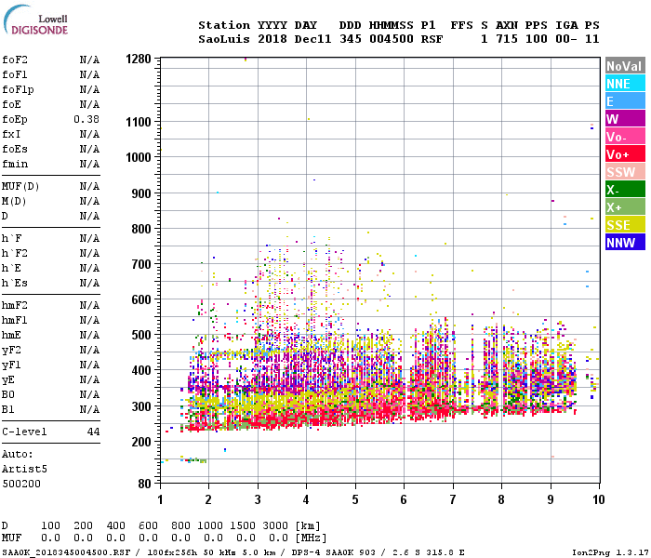Click the 3000 km distance column header
Screen dimensions: 651x558
pos(275,525)
